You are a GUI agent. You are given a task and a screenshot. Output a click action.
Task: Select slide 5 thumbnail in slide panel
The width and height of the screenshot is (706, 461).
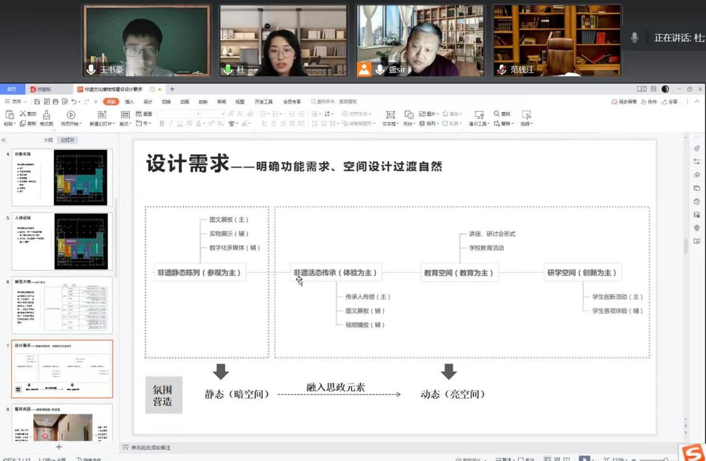(61, 240)
